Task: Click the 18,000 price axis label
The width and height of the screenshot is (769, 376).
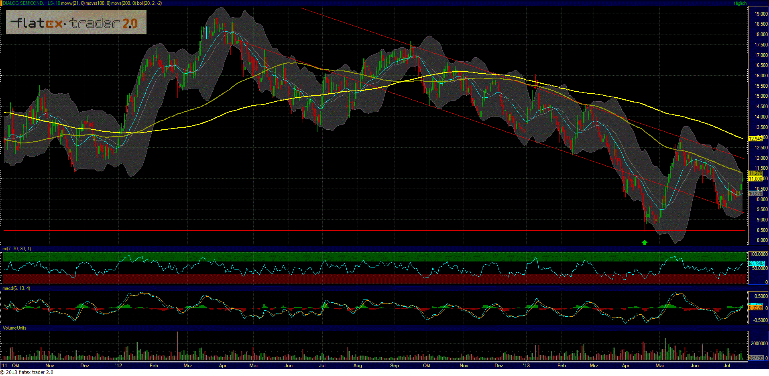Action: point(761,34)
